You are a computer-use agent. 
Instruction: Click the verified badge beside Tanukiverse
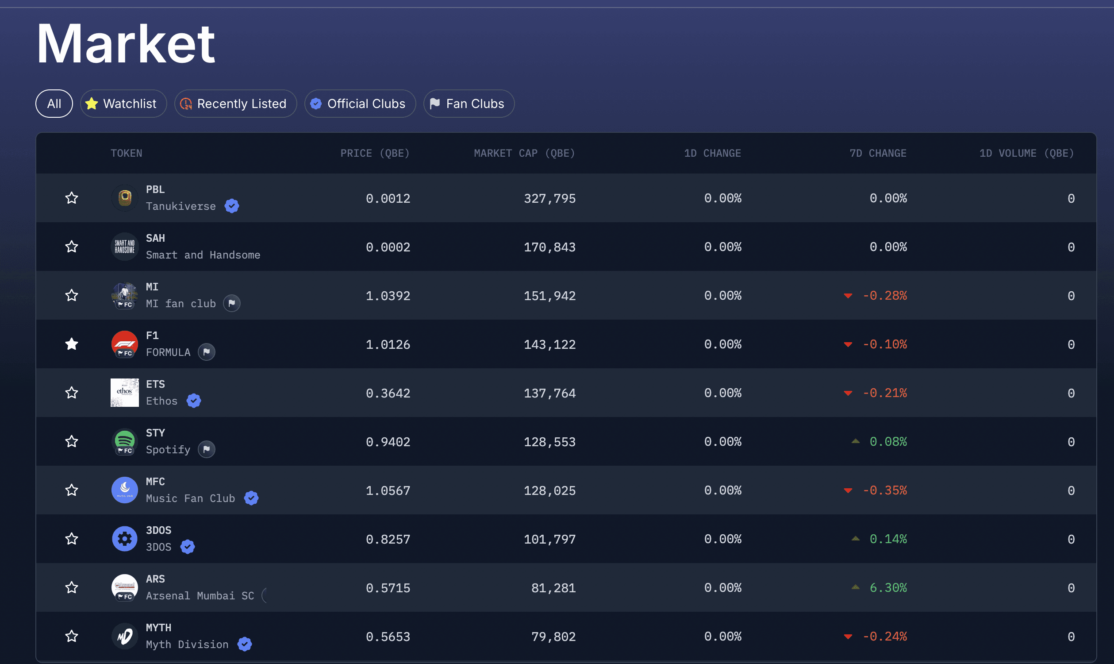(x=232, y=206)
